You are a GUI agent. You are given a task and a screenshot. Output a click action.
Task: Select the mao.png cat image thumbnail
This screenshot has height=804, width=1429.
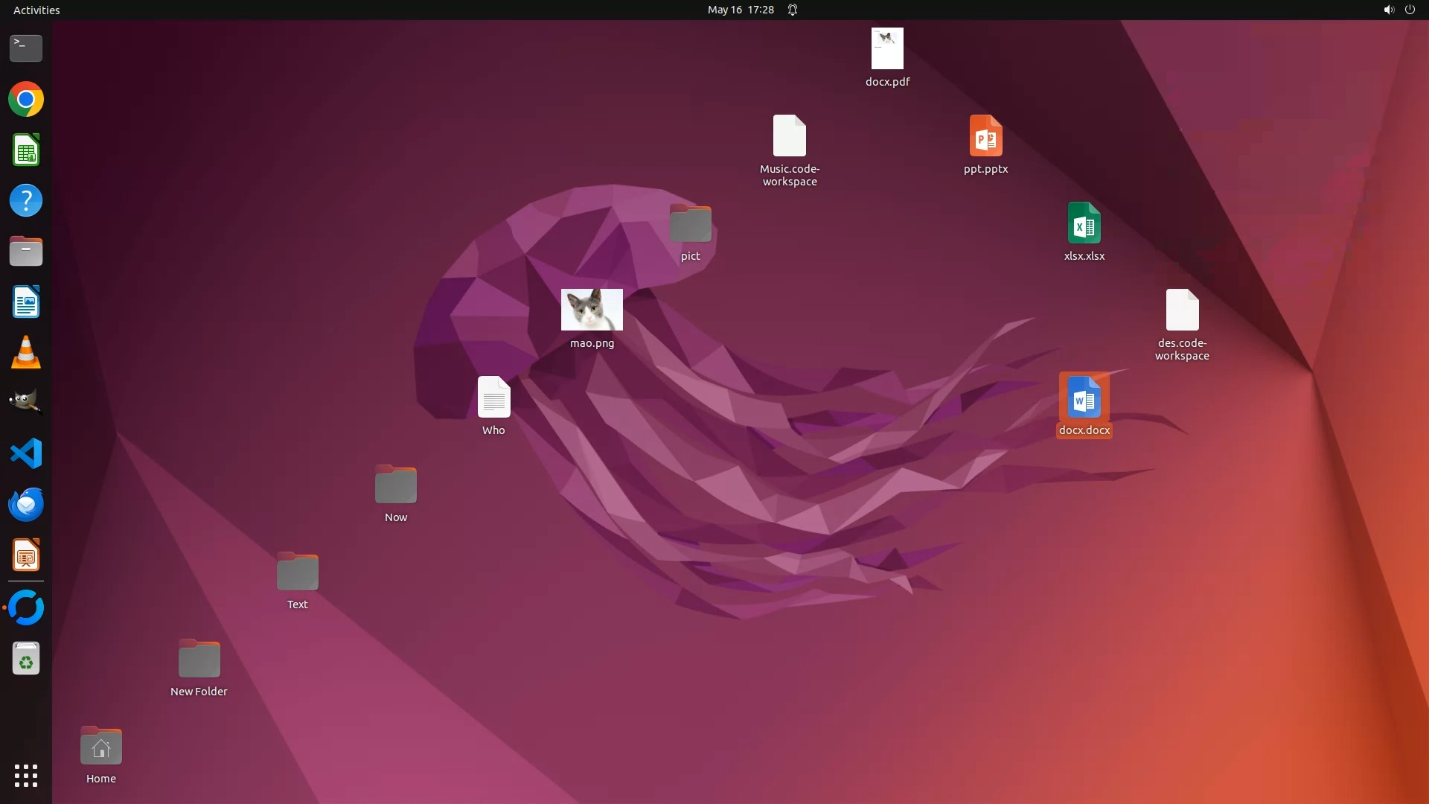click(592, 310)
